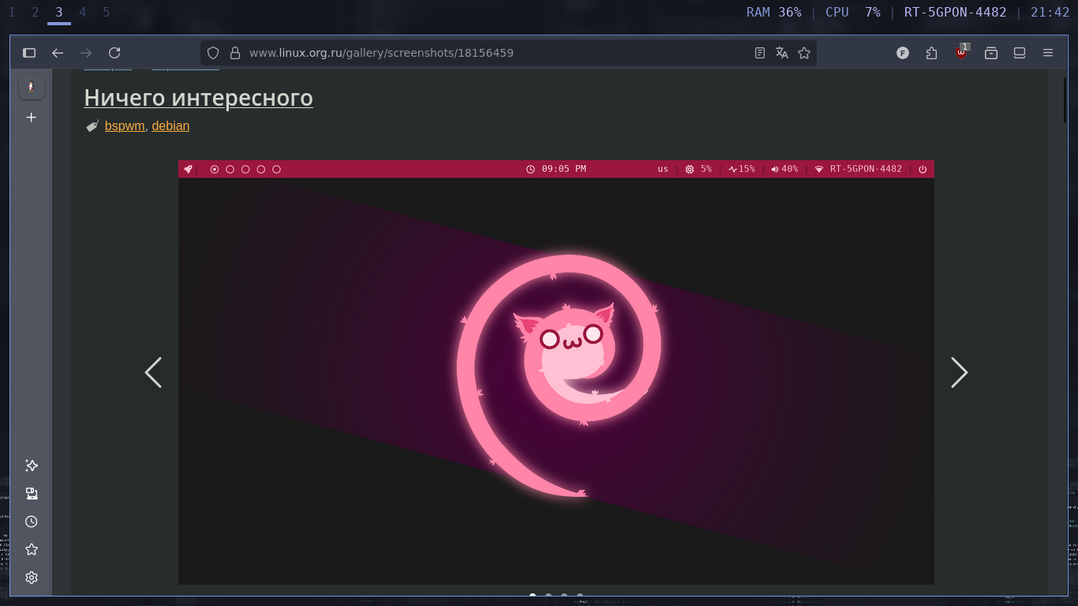Show synced tabs in sidebar
Viewport: 1078px width, 606px height.
pyautogui.click(x=32, y=494)
